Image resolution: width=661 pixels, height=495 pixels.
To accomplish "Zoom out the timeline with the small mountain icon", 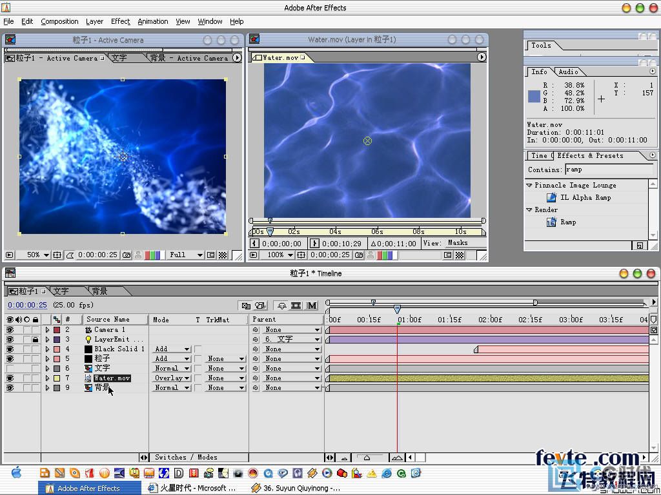I will 344,458.
